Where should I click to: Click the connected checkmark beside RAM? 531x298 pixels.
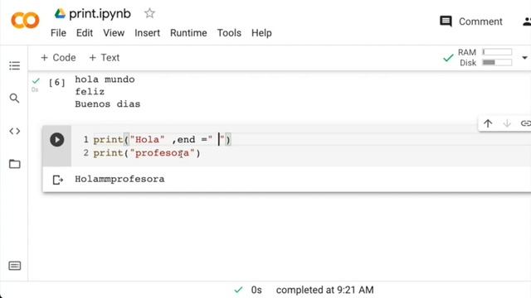pyautogui.click(x=448, y=58)
